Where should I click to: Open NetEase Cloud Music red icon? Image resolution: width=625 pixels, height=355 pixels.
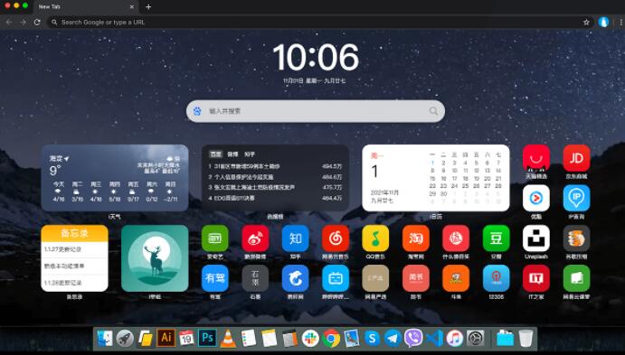[x=336, y=238]
